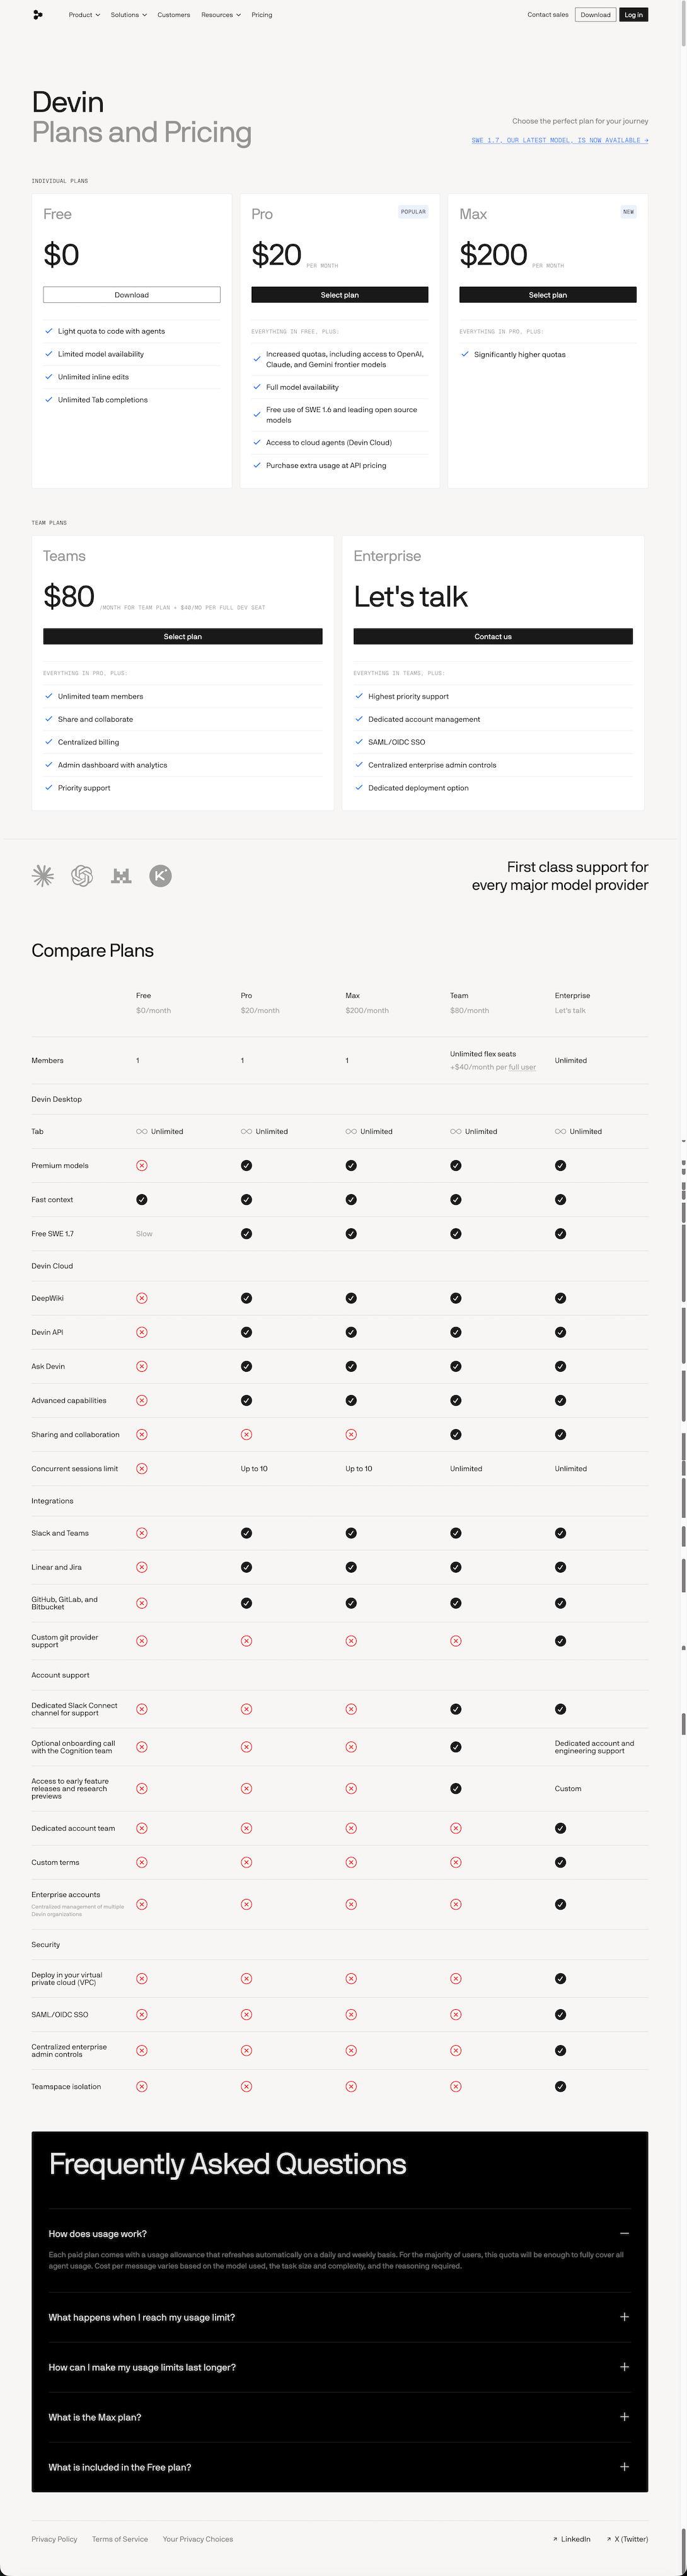Go to the Customers page
This screenshot has width=687, height=2576.
click(174, 15)
